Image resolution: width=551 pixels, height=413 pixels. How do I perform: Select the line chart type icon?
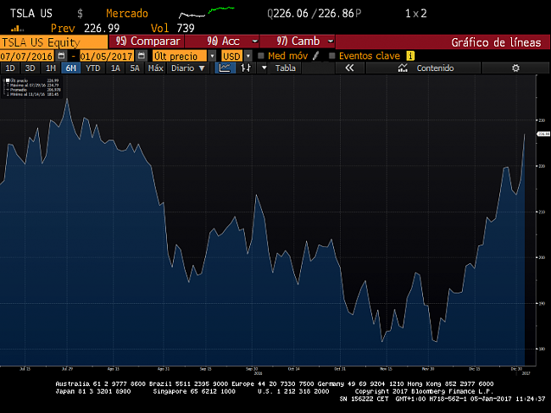225,68
